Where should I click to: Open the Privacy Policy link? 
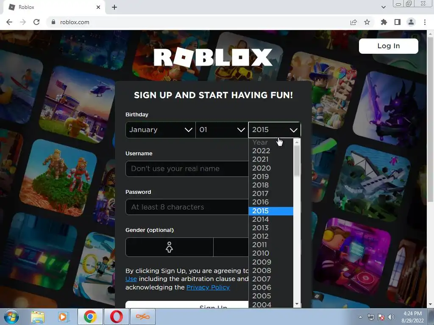point(208,287)
